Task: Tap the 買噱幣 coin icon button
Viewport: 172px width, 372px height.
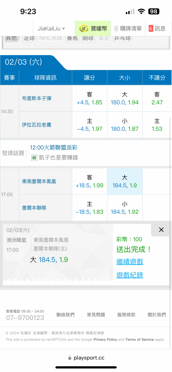Action: click(x=93, y=29)
